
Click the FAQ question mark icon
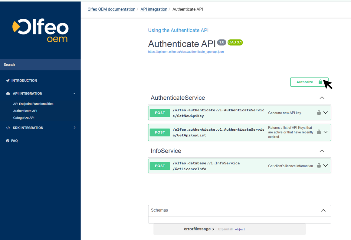click(x=8, y=141)
